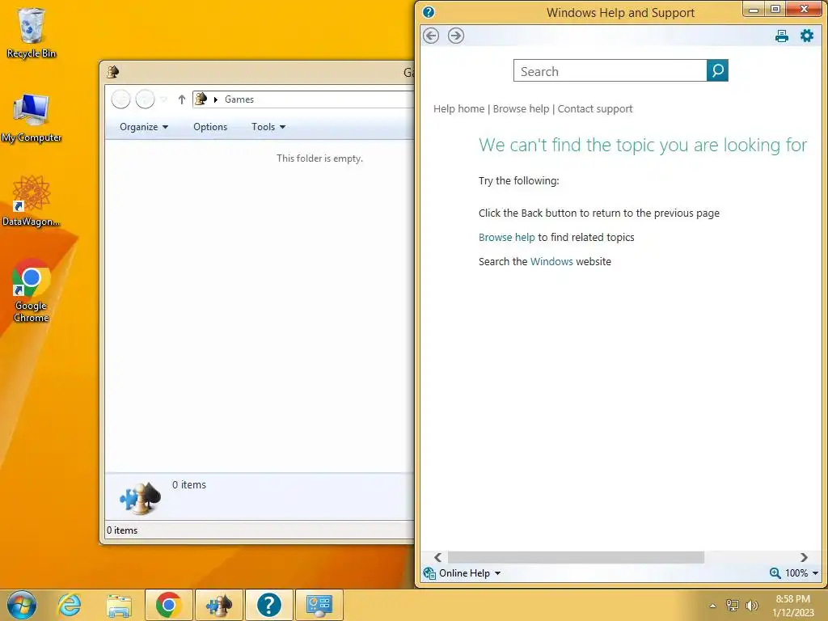
Task: Open Help options gear icon
Action: pyautogui.click(x=807, y=36)
